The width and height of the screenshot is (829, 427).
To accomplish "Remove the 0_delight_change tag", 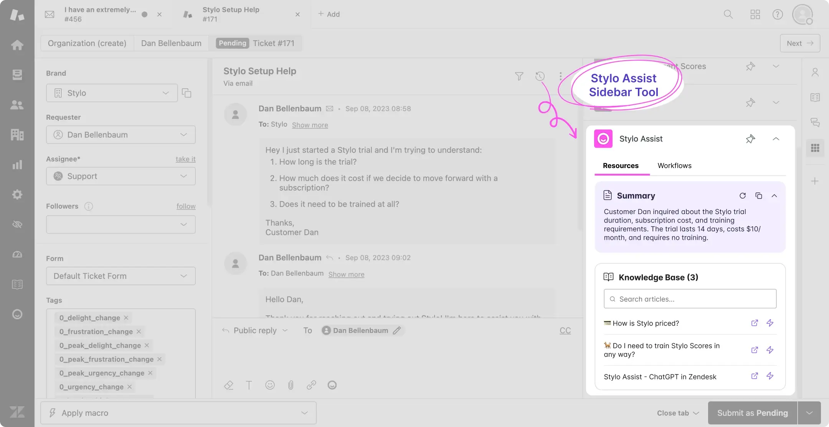I will tap(126, 318).
